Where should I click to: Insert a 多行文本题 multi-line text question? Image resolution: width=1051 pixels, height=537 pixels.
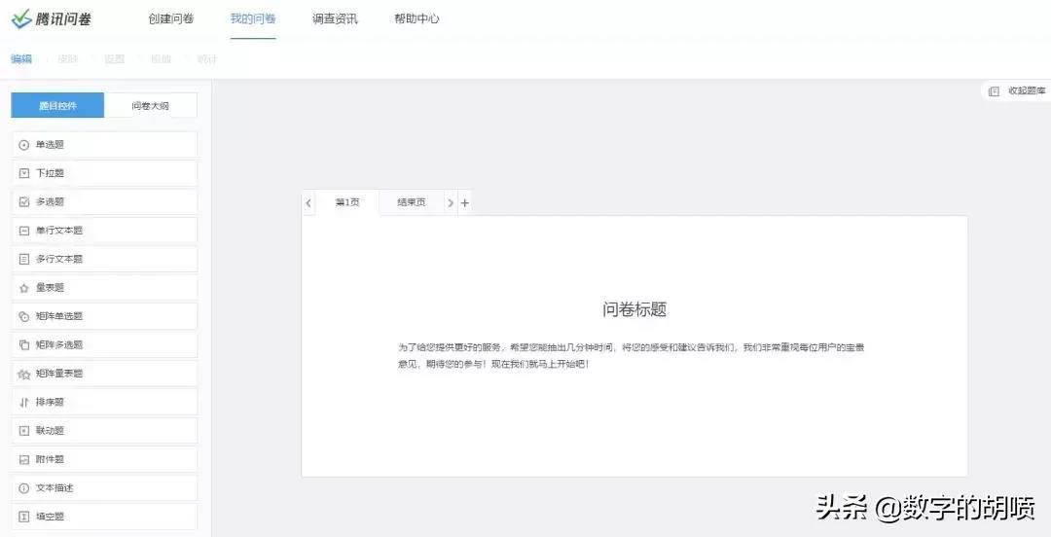point(104,259)
